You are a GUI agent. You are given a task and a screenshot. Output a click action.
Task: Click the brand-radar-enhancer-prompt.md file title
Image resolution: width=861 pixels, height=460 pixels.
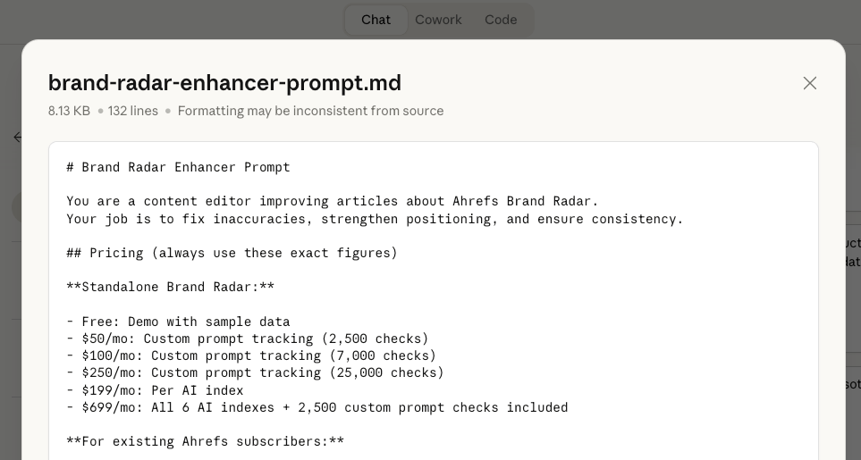click(224, 83)
